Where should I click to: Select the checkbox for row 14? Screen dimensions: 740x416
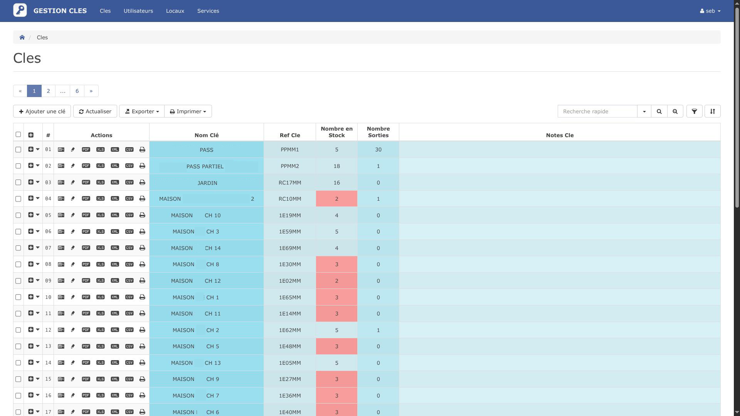click(18, 363)
